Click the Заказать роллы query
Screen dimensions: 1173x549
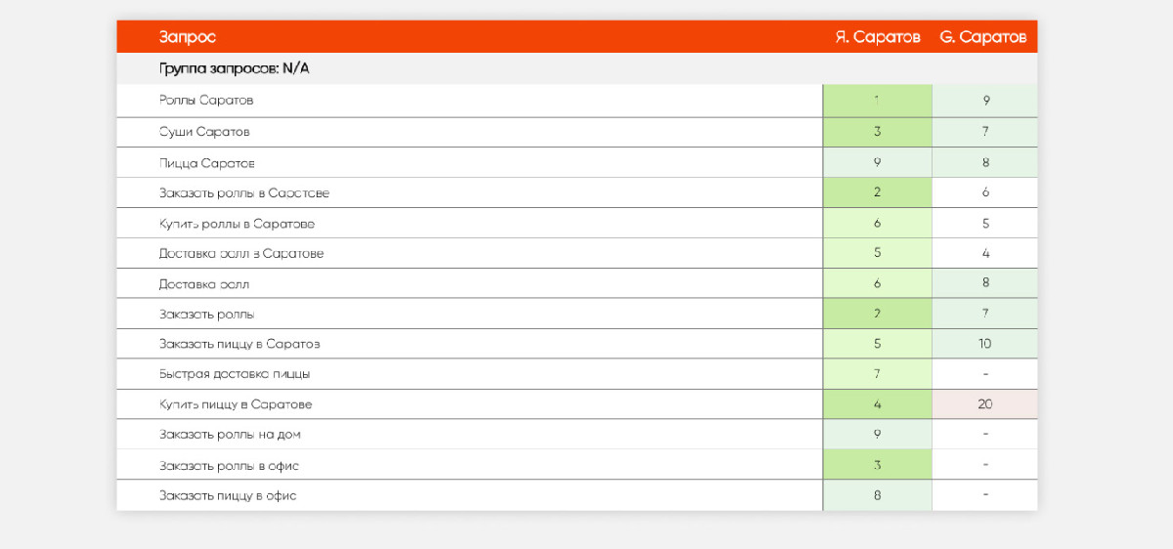[206, 315]
